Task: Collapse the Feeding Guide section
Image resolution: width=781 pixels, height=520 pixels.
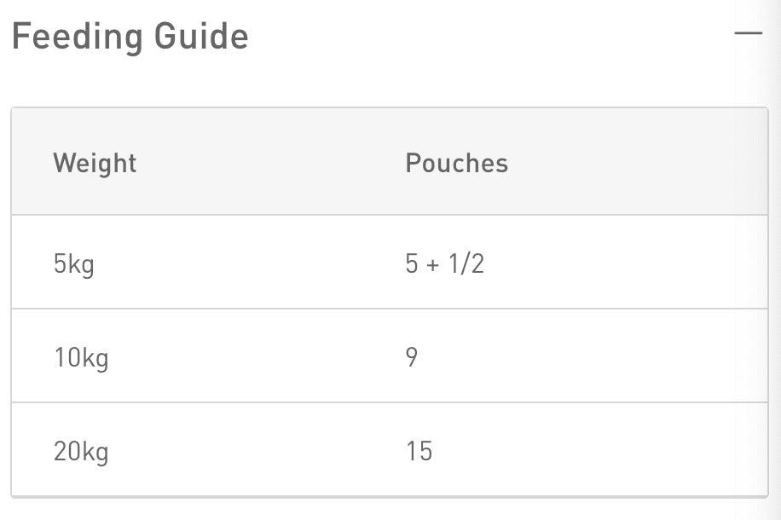Action: click(748, 33)
